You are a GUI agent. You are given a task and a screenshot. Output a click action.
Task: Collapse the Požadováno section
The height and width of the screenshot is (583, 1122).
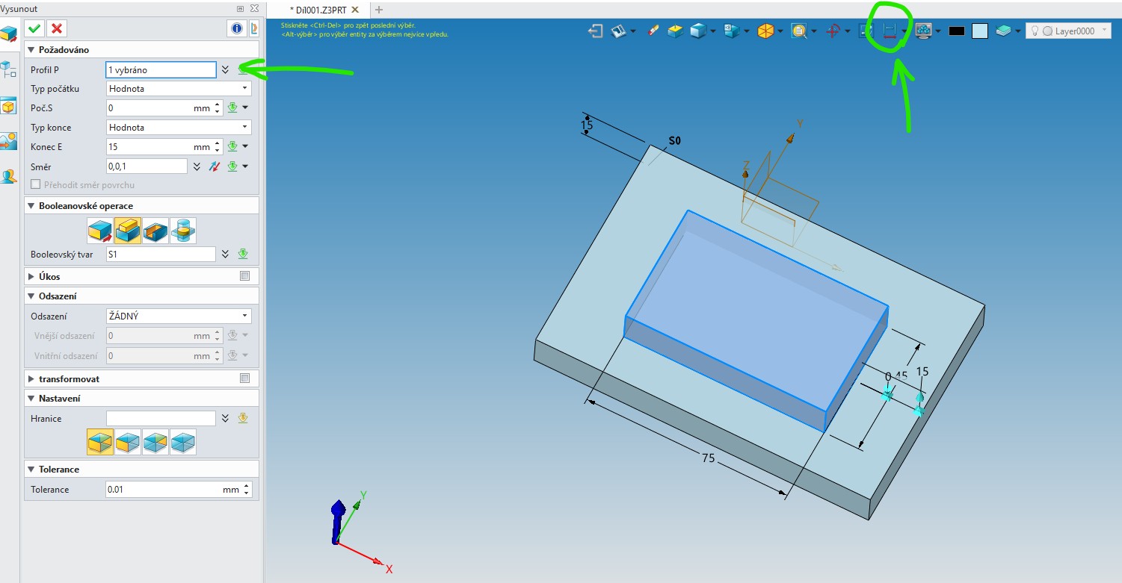(x=31, y=50)
